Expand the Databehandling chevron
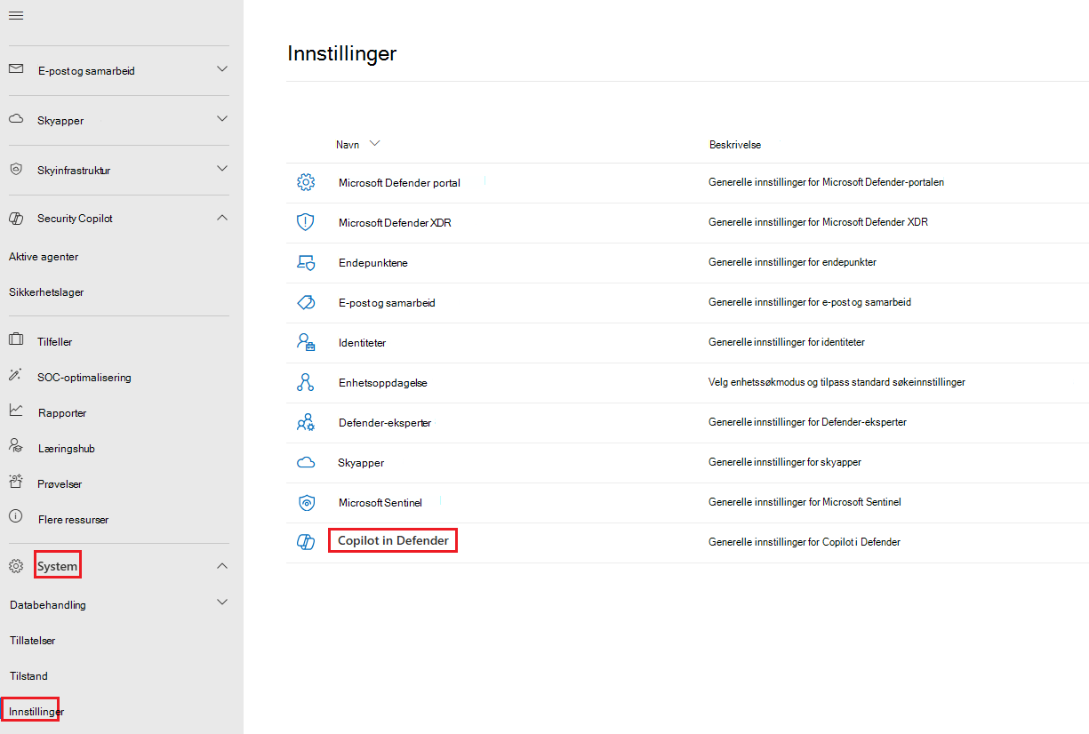1089x734 pixels. click(222, 602)
